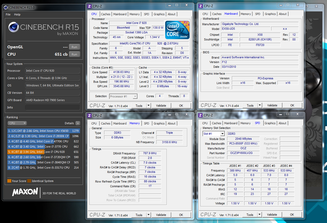Select the Core i5-3317U ranking row

(44, 168)
